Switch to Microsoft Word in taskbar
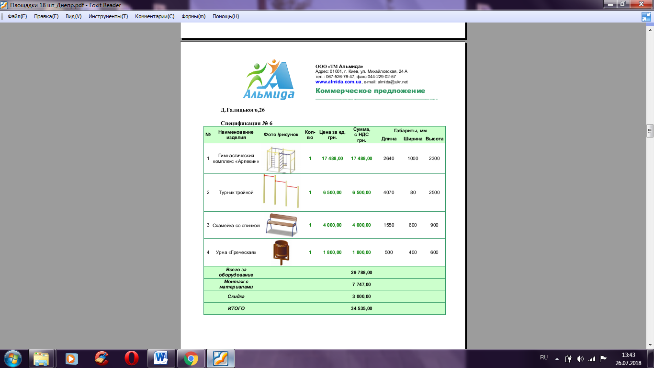Screen dimensions: 654x368 pos(161,358)
